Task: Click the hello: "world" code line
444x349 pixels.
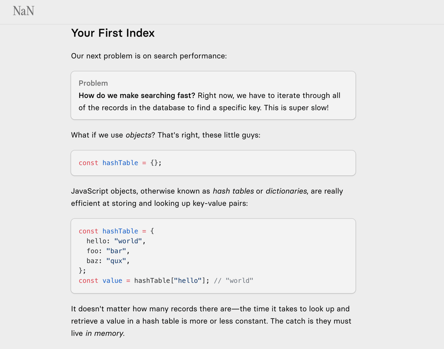Action: pyautogui.click(x=116, y=241)
